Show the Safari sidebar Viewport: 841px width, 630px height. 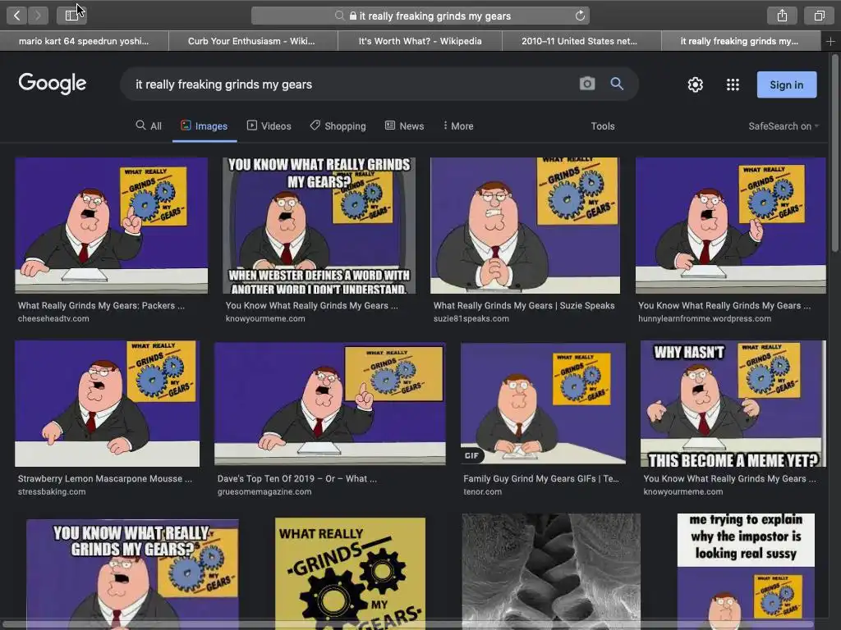click(71, 16)
